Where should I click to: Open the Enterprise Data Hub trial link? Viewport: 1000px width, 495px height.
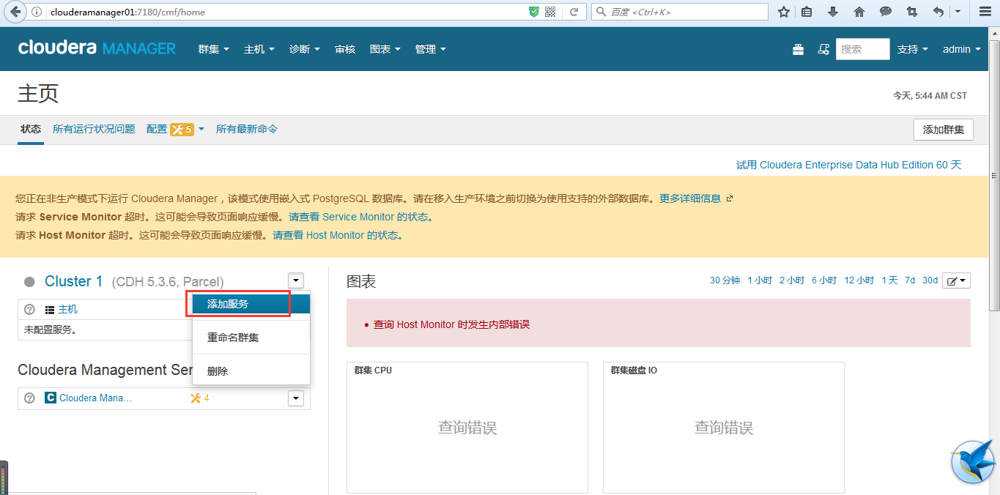[848, 165]
